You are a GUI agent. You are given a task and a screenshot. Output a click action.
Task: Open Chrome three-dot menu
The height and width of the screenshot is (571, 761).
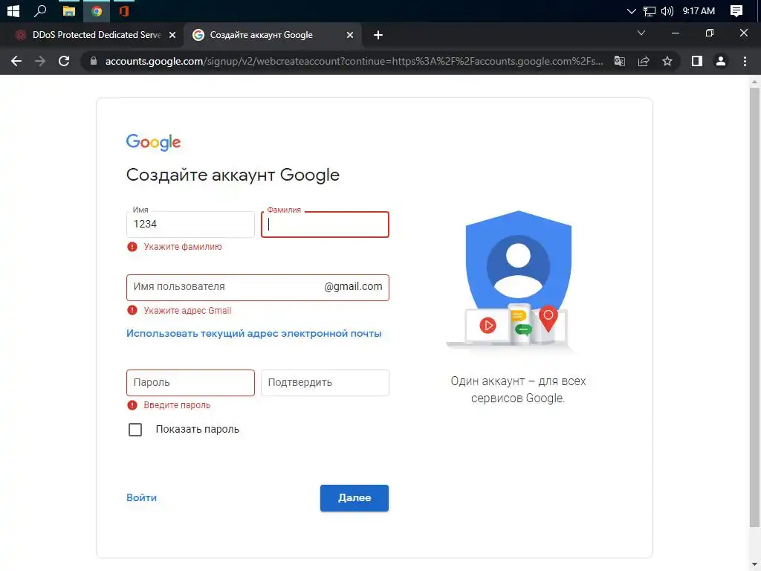tap(745, 61)
